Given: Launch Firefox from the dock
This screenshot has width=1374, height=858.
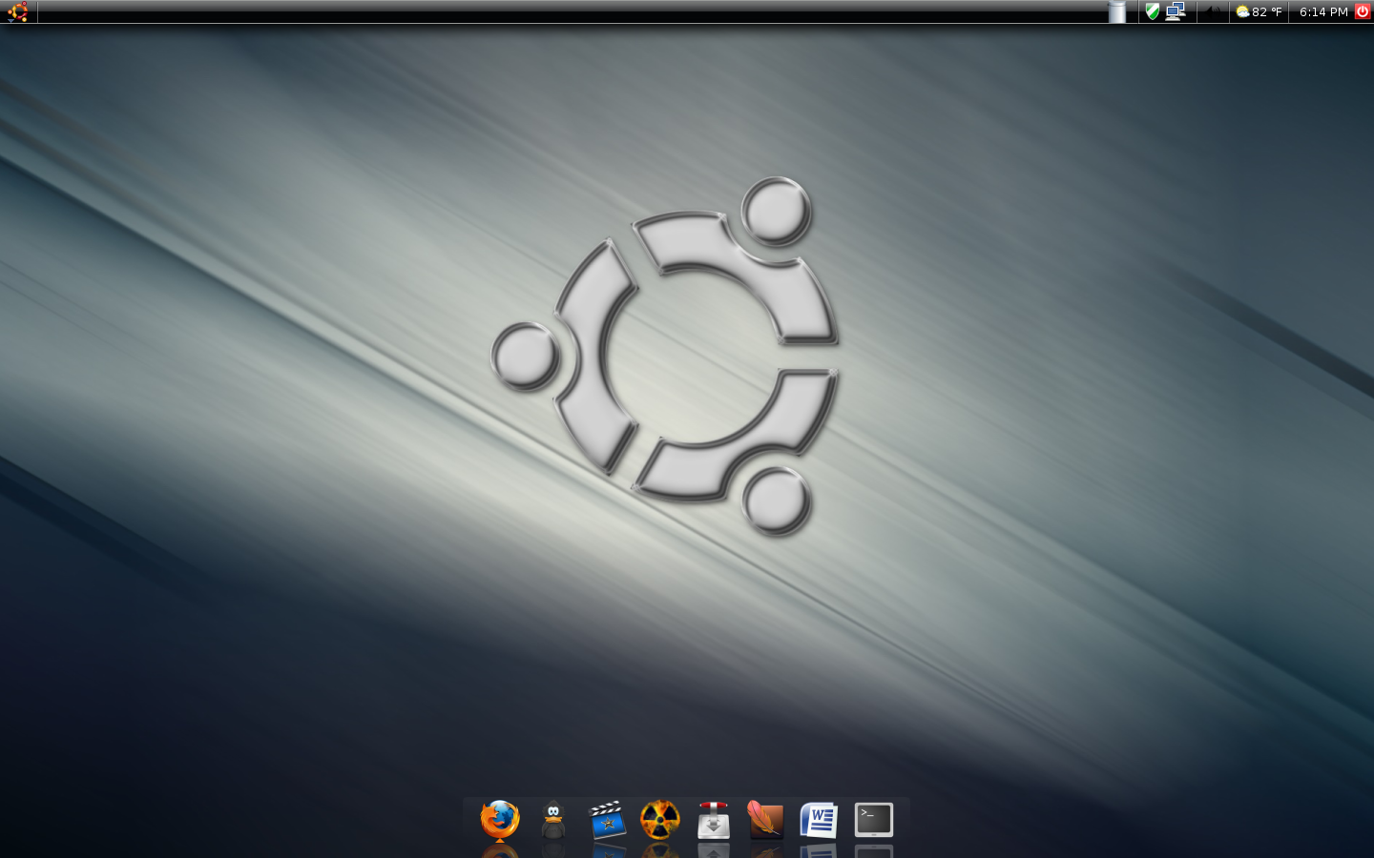Looking at the screenshot, I should 500,820.
